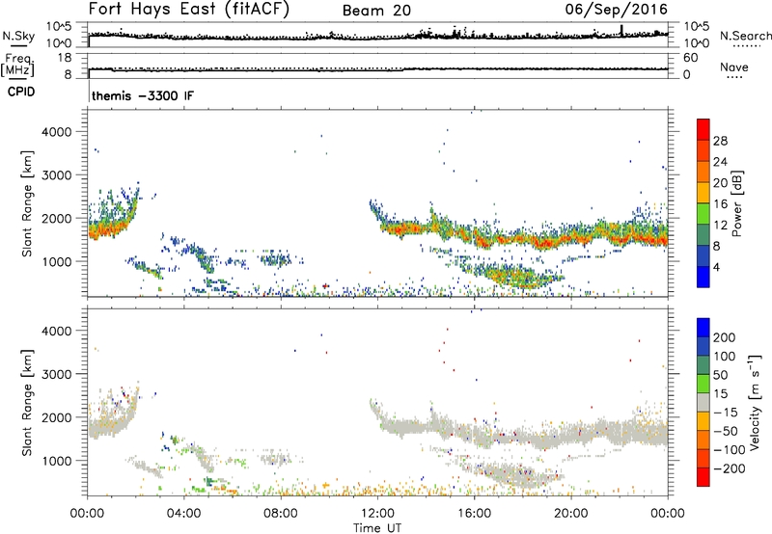Click the "-200" label on Velocity colorbar
The height and width of the screenshot is (534, 772).
pyautogui.click(x=730, y=468)
